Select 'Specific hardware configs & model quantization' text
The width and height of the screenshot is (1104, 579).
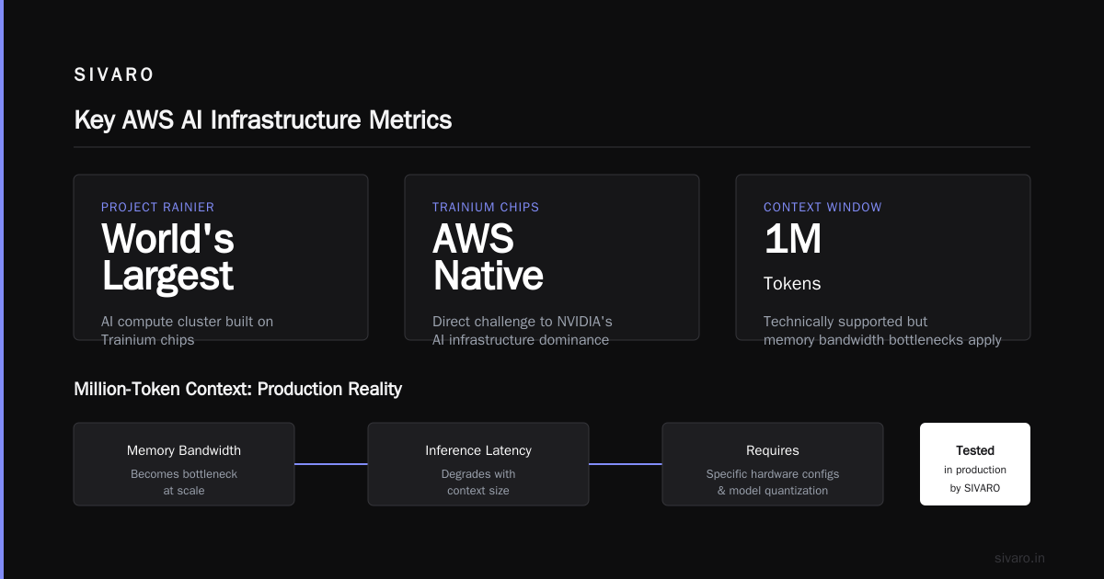[x=773, y=482]
